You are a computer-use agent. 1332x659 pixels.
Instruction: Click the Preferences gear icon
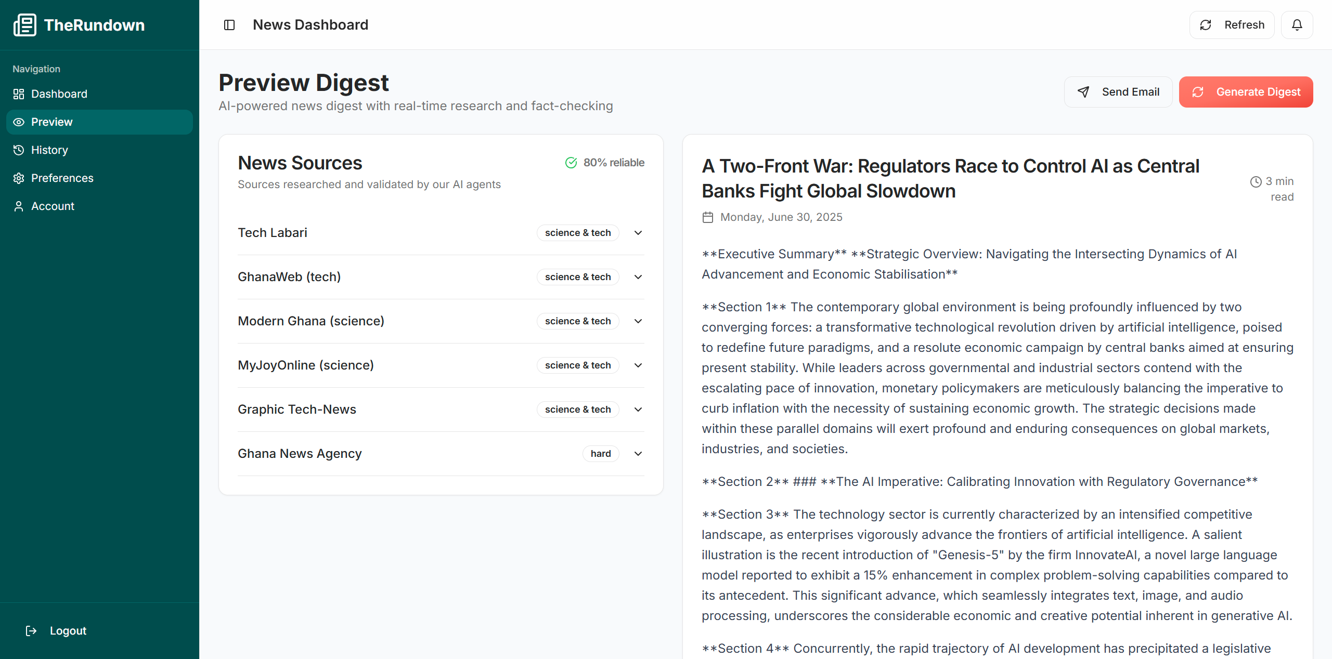coord(19,178)
